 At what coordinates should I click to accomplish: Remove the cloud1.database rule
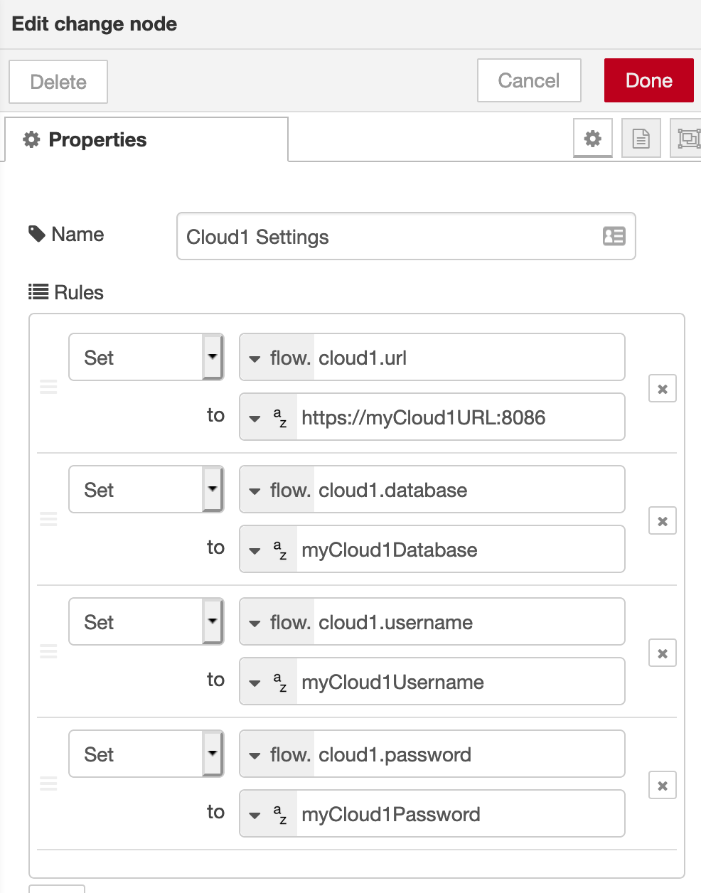pos(662,521)
